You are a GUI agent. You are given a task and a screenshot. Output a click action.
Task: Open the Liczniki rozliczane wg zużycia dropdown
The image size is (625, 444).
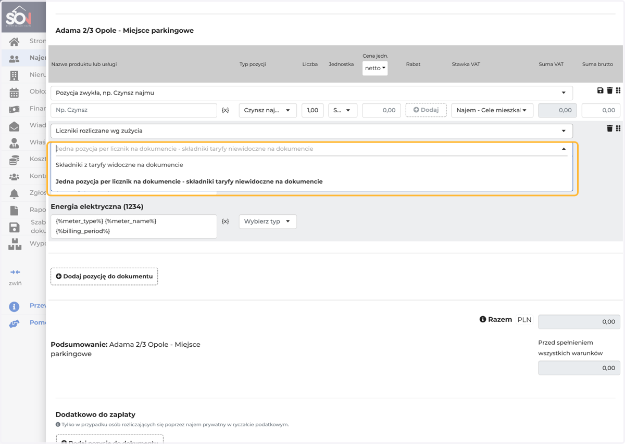(x=311, y=131)
